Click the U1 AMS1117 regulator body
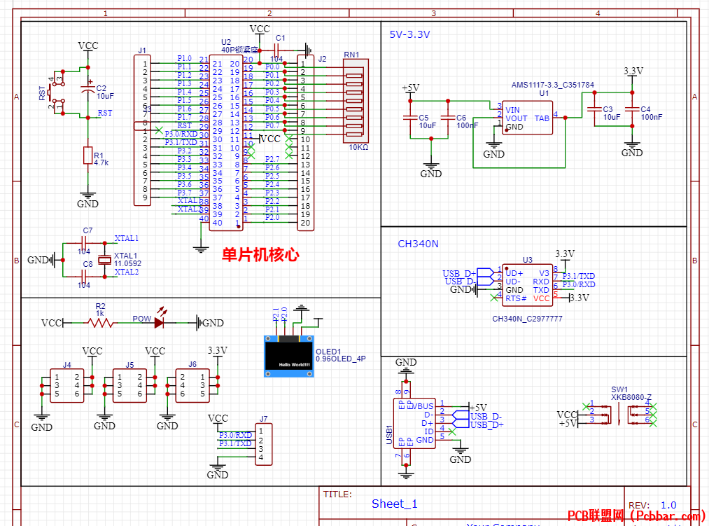This screenshot has height=526, width=709. click(527, 118)
